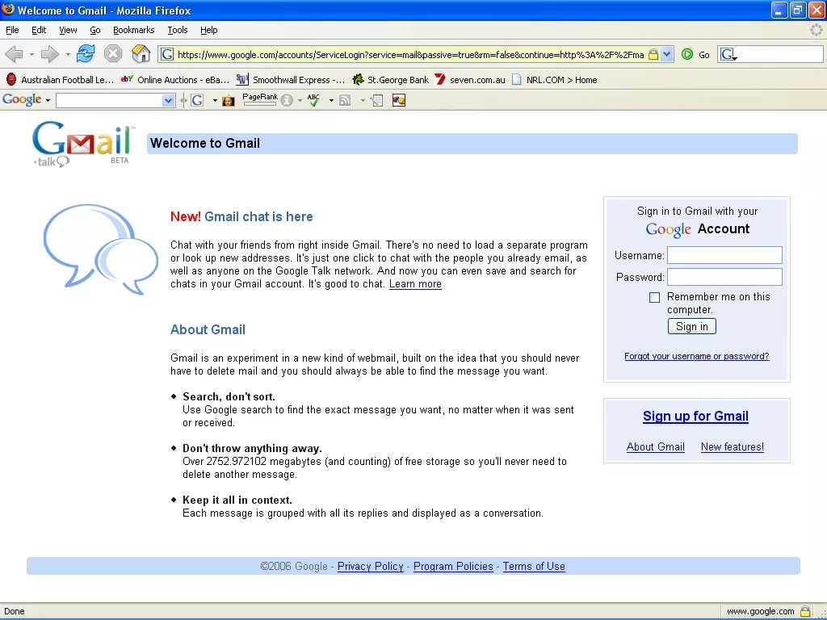This screenshot has width=827, height=620.
Task: Open the Google logo toolbar menu arrow
Action: [48, 100]
